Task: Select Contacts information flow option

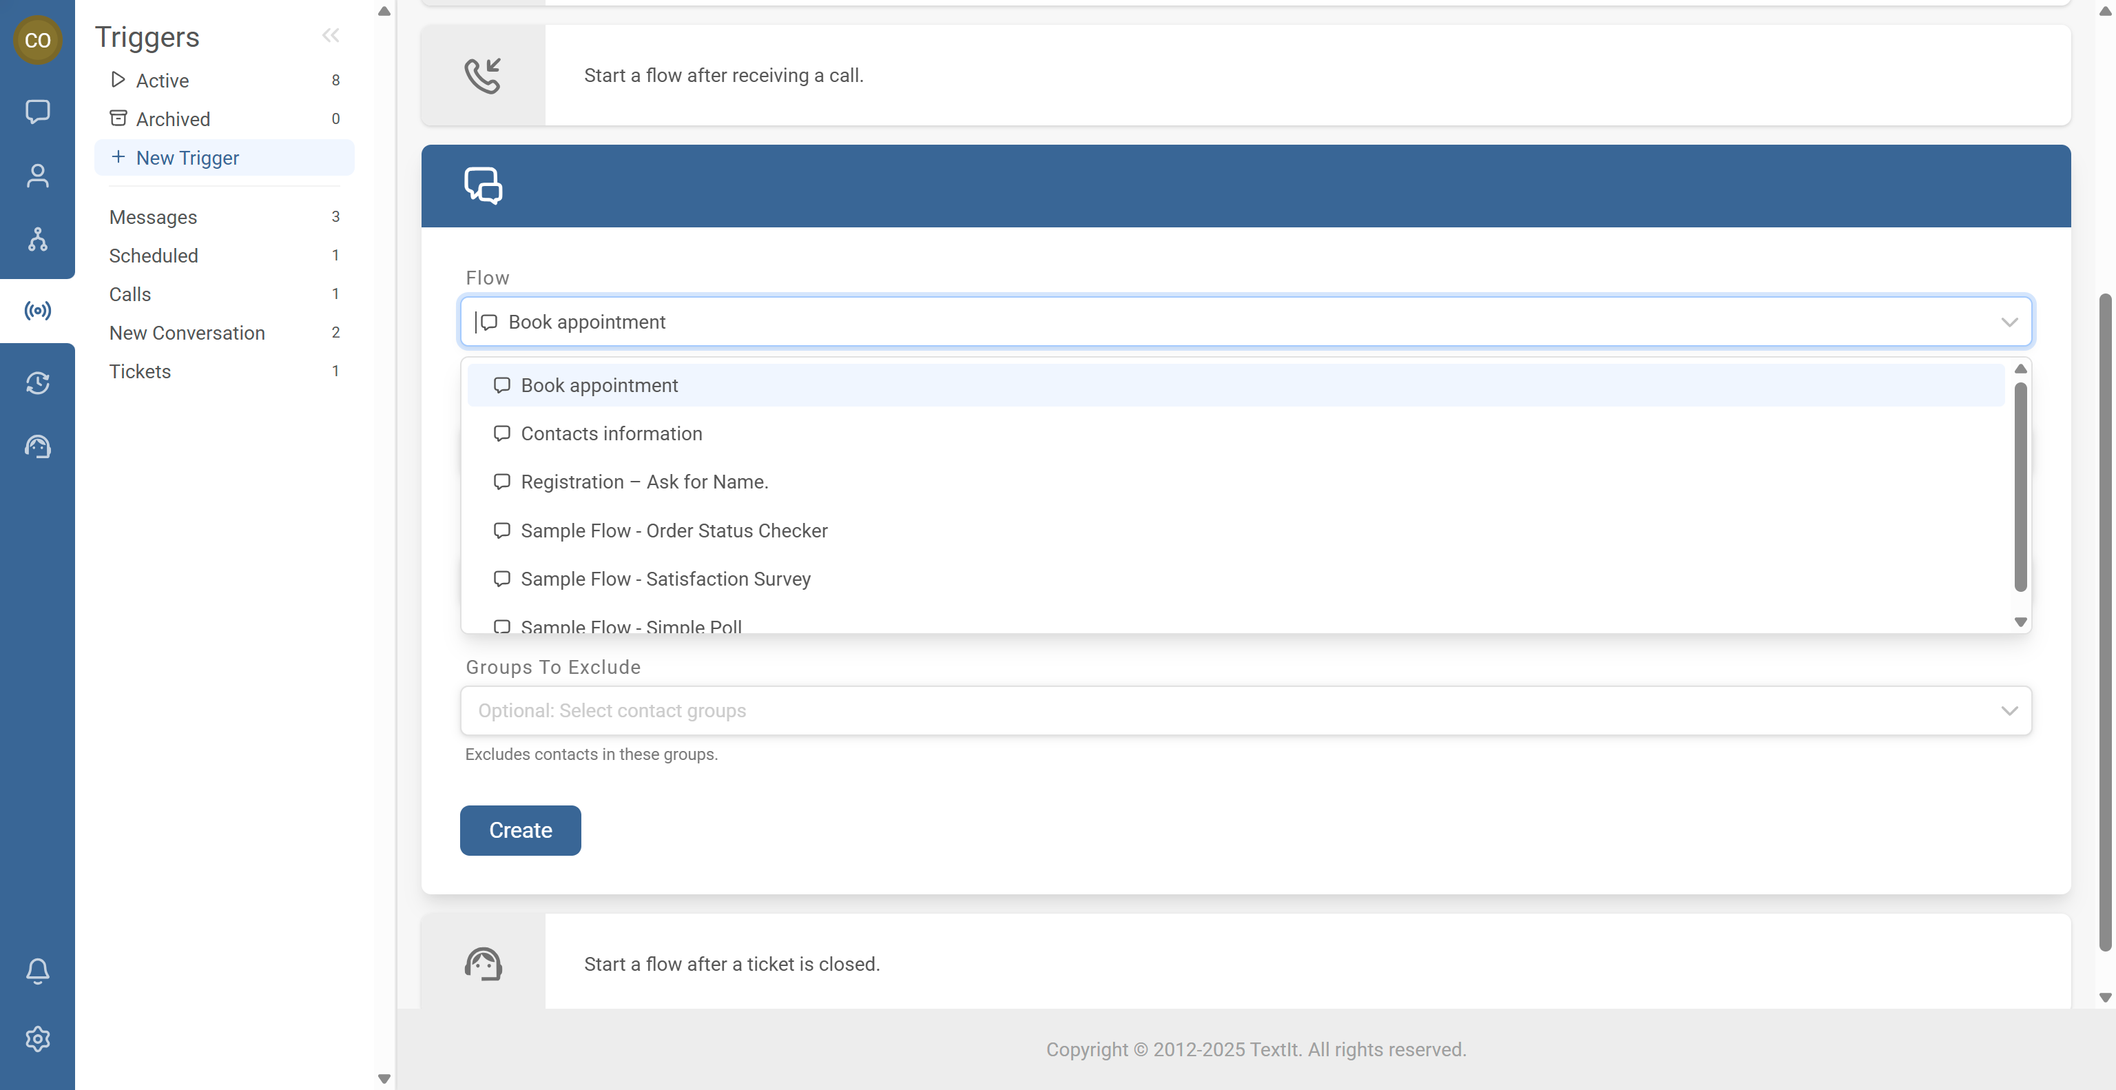Action: tap(611, 433)
